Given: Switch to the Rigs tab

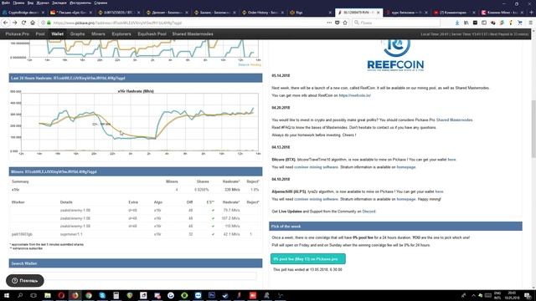Looking at the screenshot, I should pyautogui.click(x=309, y=13).
